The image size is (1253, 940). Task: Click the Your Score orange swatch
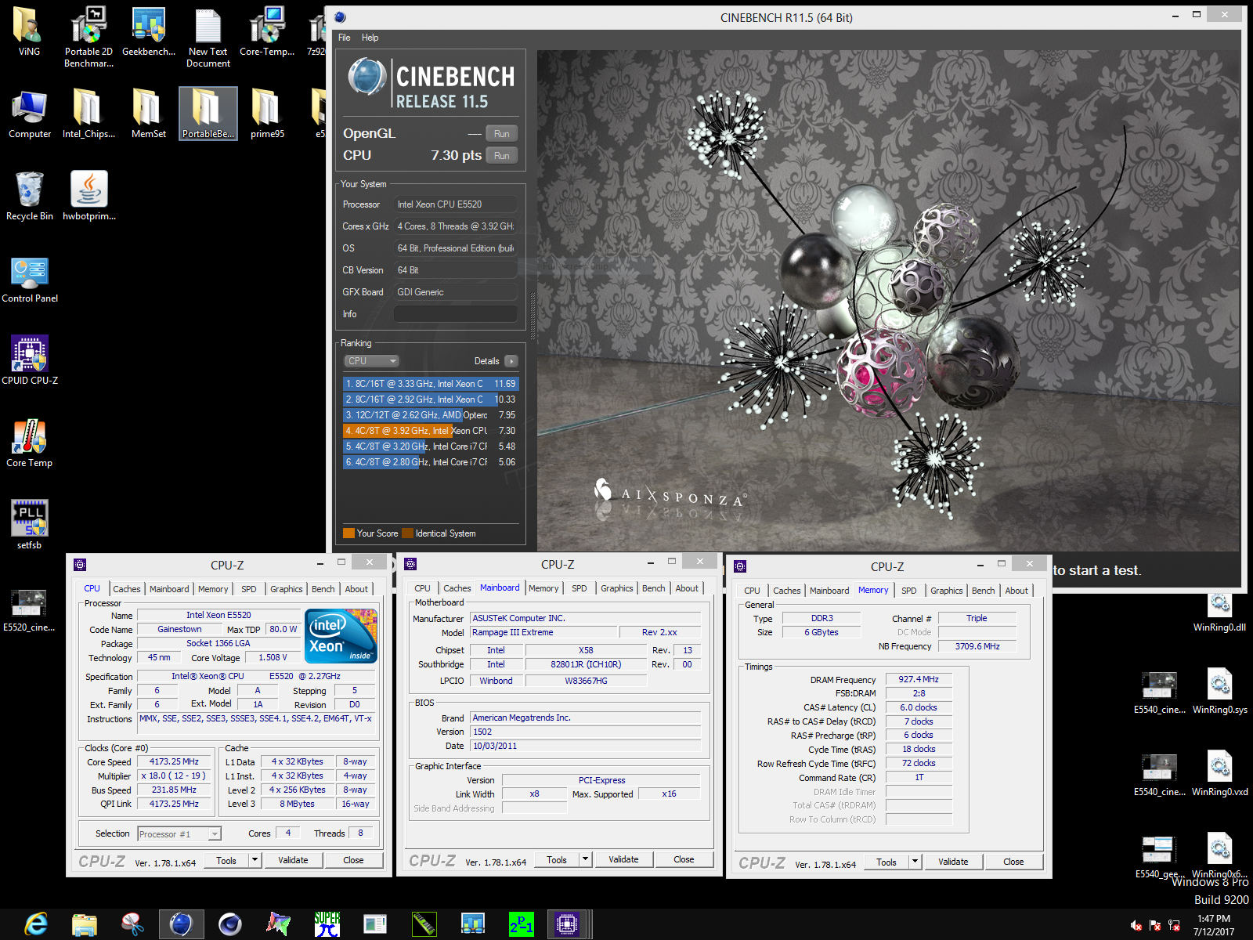348,533
